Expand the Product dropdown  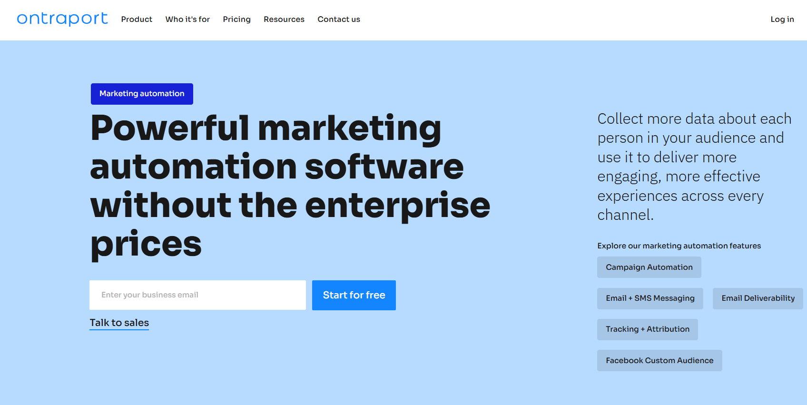137,20
